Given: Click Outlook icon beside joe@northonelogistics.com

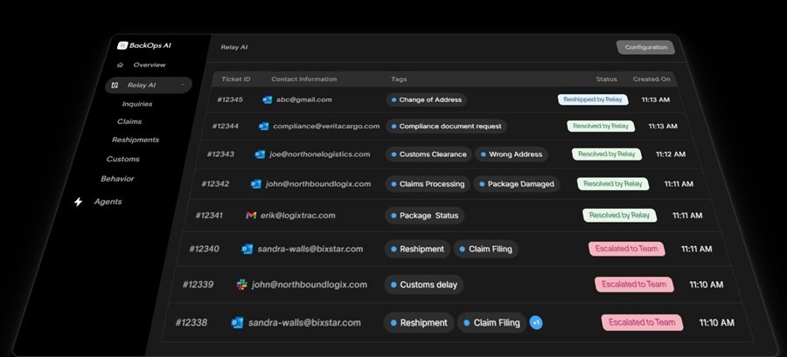Looking at the screenshot, I should click(260, 154).
